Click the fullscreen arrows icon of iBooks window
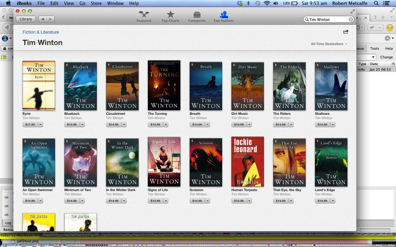Screen dimensions: 396x247 [x=352, y=11]
